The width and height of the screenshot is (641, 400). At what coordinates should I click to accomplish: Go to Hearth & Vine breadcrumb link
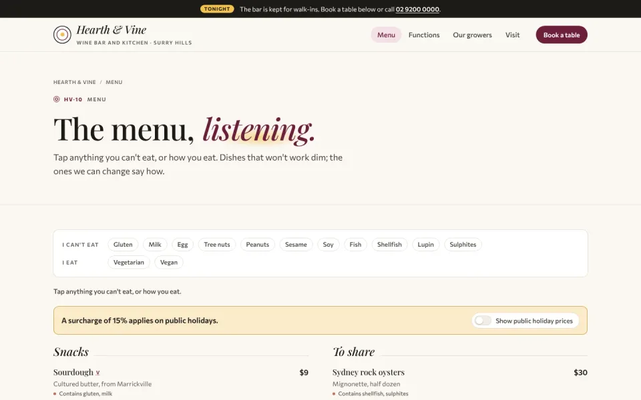coord(74,82)
